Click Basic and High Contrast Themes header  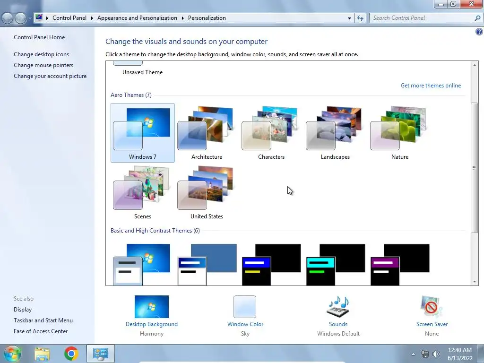155,231
